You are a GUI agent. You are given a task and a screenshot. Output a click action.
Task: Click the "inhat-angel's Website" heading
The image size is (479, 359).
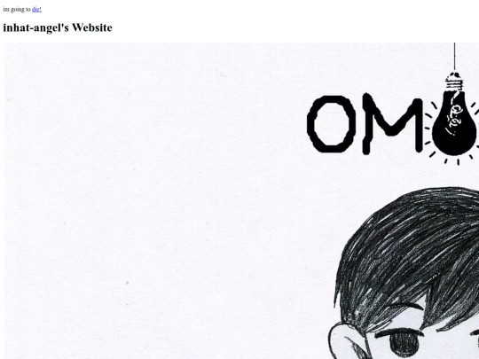[x=58, y=27]
